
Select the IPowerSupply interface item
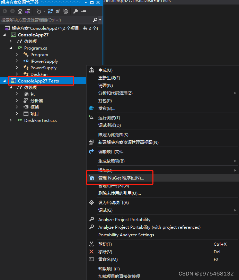(x=44, y=61)
